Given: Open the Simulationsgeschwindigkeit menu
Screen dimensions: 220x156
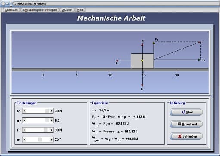Looking at the screenshot, I should (40, 10).
